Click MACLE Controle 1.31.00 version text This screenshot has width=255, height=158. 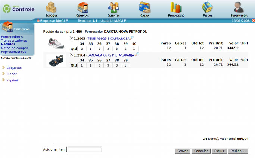[x=16, y=58]
